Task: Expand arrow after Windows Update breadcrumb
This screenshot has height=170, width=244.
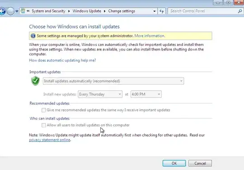Action: tap(104, 11)
